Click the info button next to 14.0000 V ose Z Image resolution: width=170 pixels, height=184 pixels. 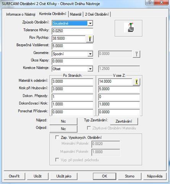(x=136, y=82)
